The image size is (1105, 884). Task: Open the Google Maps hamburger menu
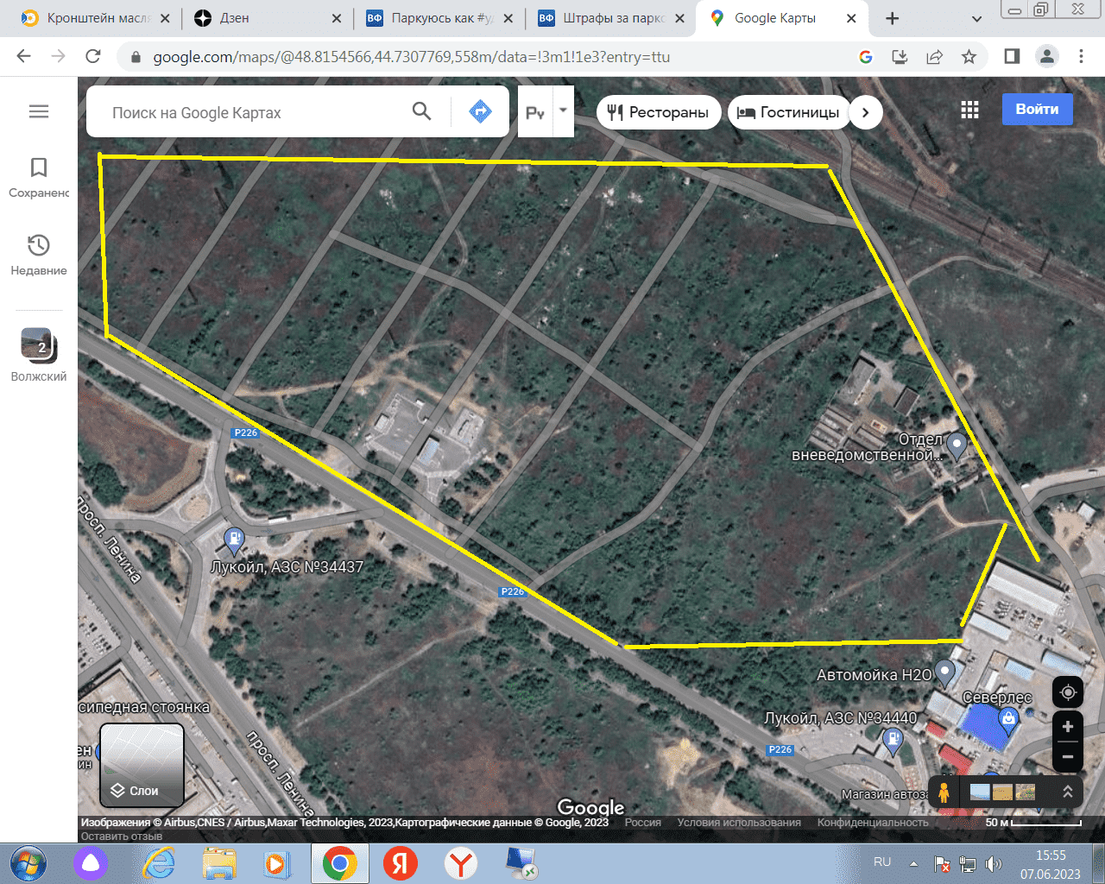pos(39,111)
